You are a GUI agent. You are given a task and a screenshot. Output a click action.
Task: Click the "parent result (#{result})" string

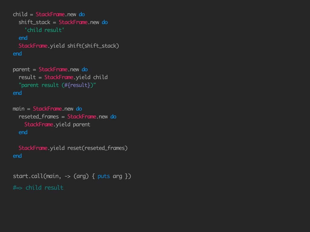pos(57,85)
